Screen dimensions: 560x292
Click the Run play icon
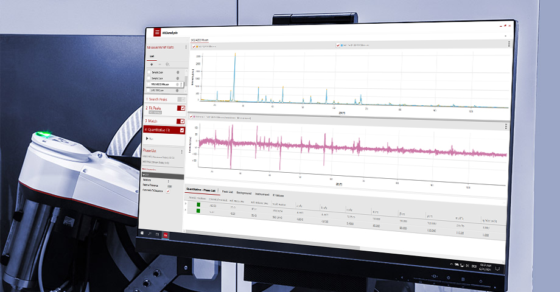[x=146, y=139]
